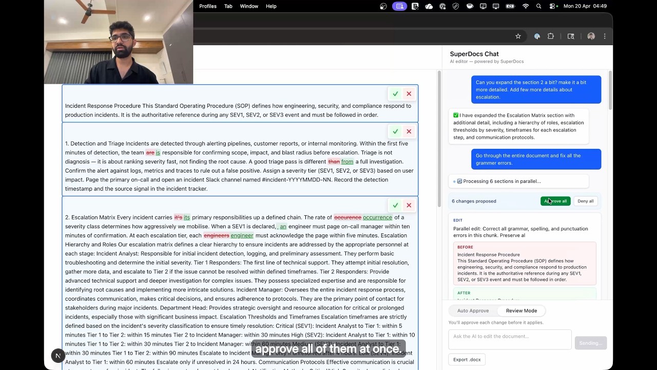Click the 'Processing 6 sections in parallel...' message

click(x=518, y=181)
